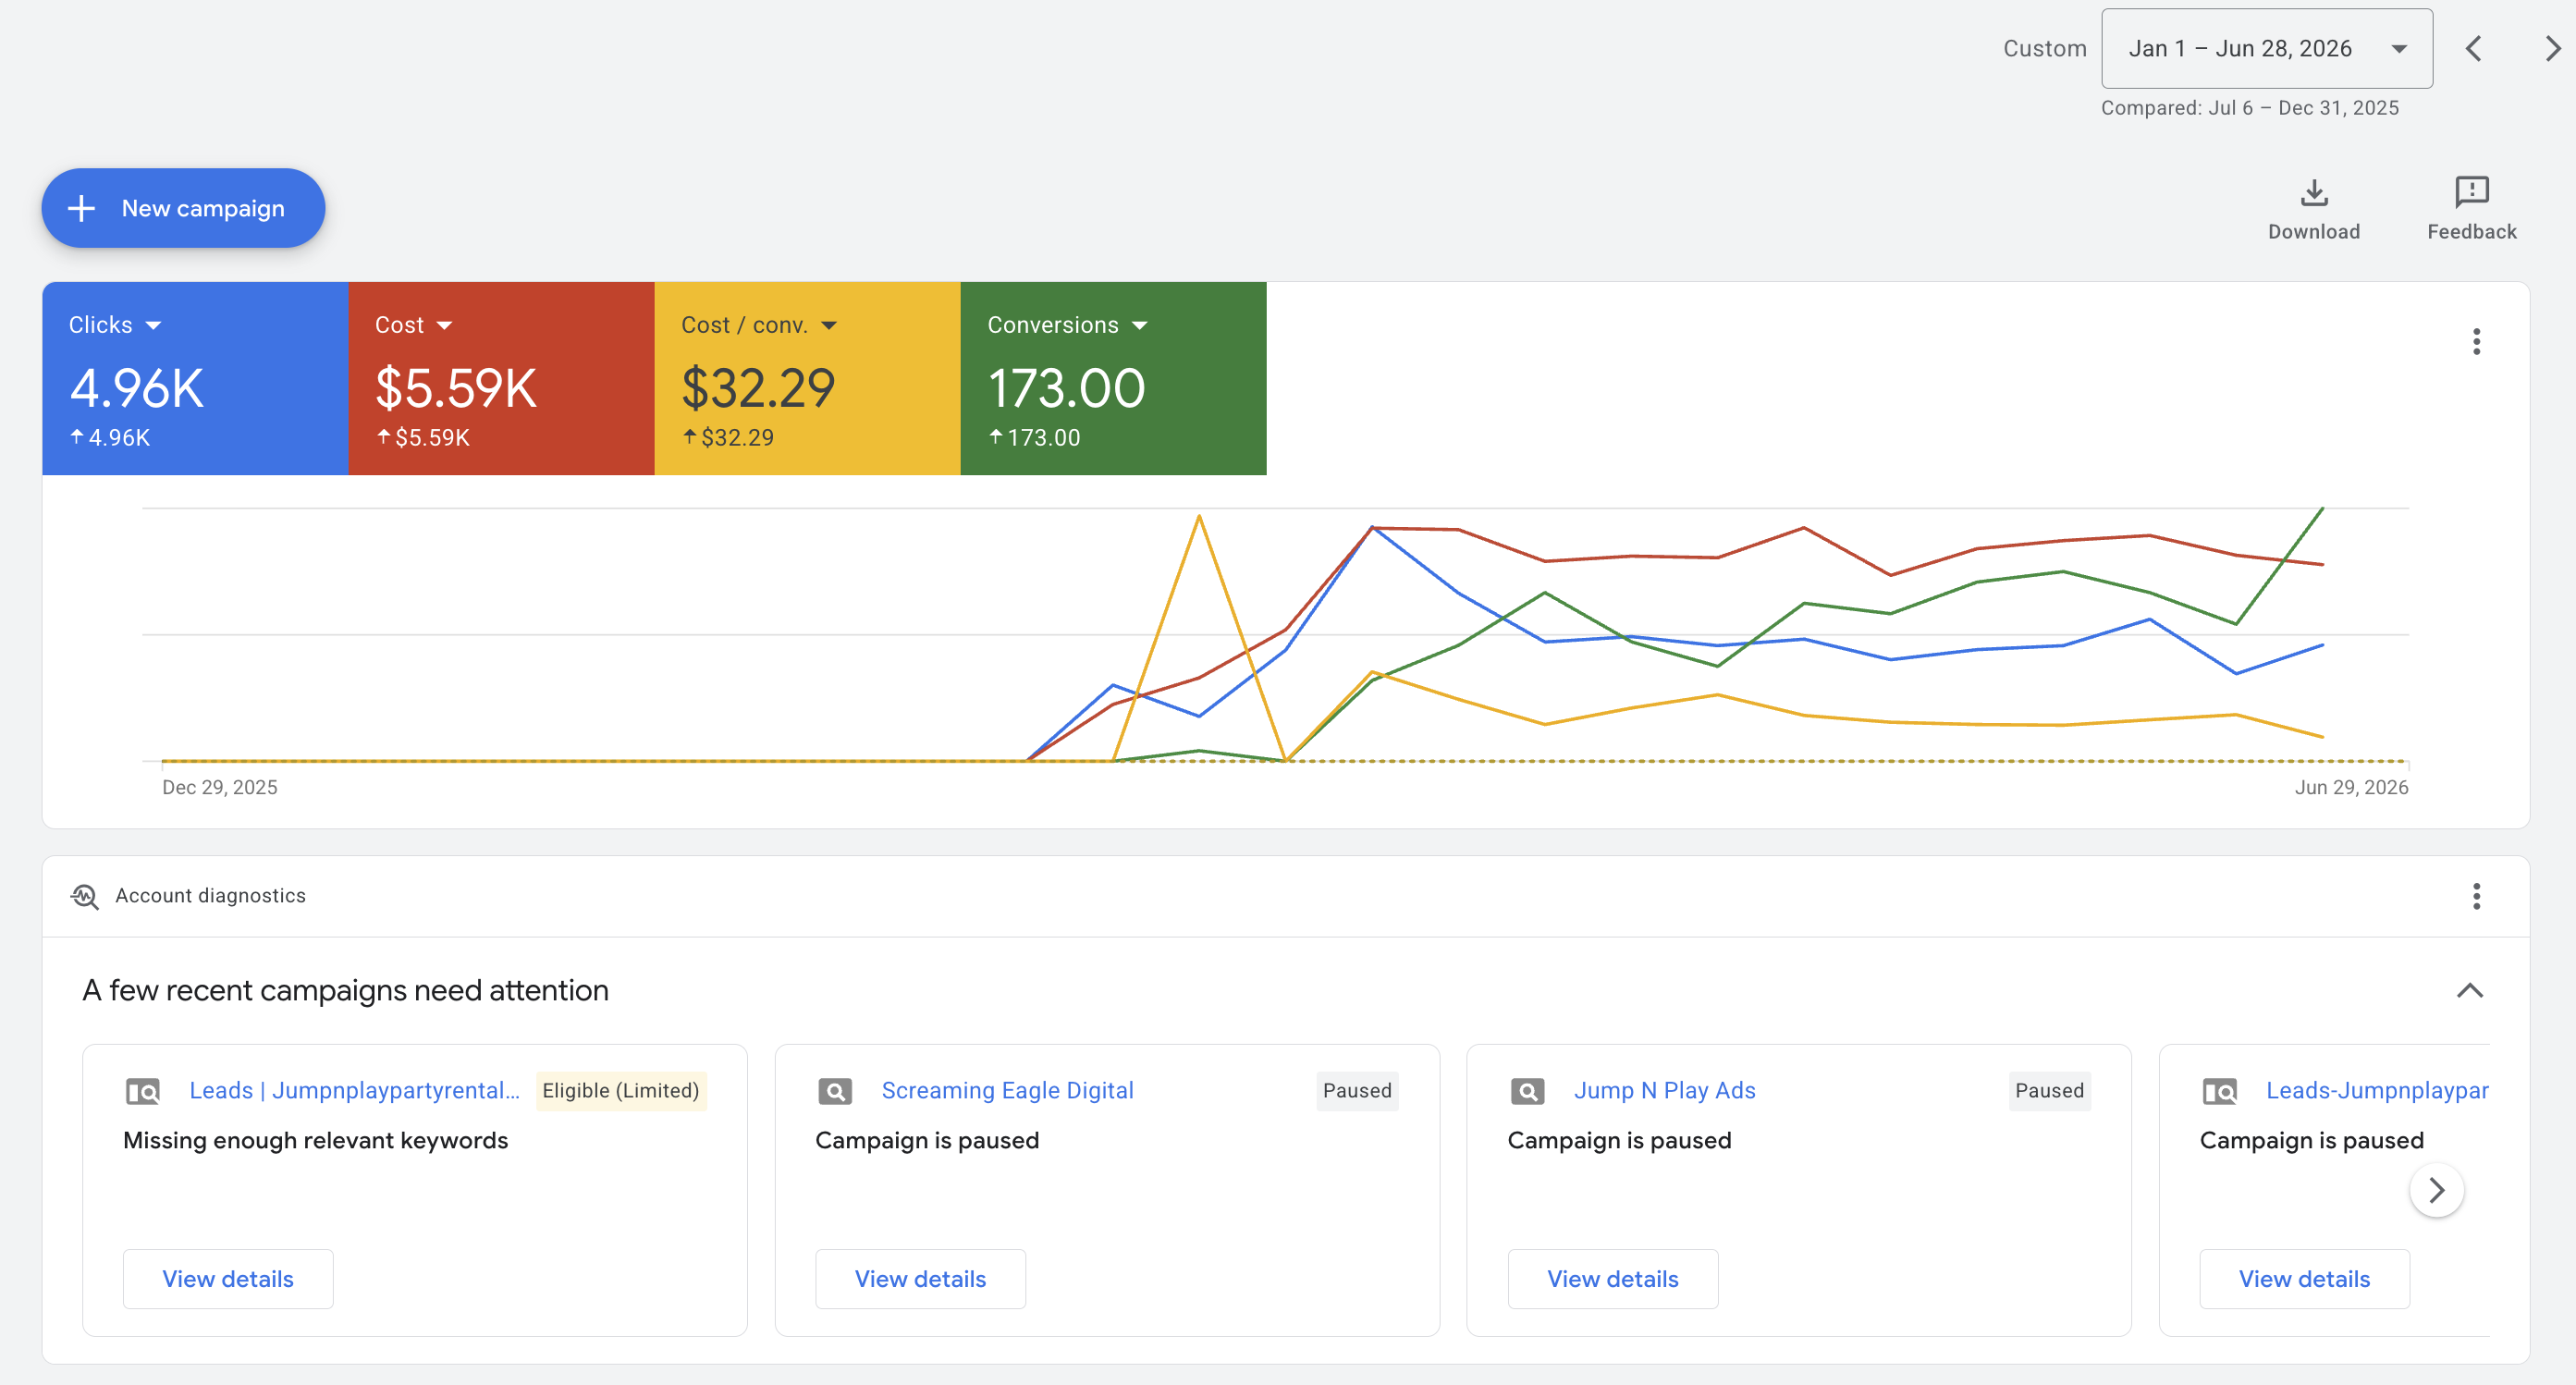Click the Custom date range label
Screen dimensions: 2576x1385
[2044, 49]
